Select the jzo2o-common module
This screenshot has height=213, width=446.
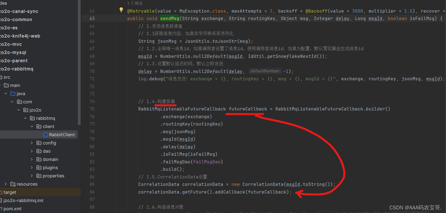(16, 19)
